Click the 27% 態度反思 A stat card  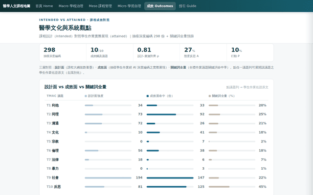click(203, 53)
